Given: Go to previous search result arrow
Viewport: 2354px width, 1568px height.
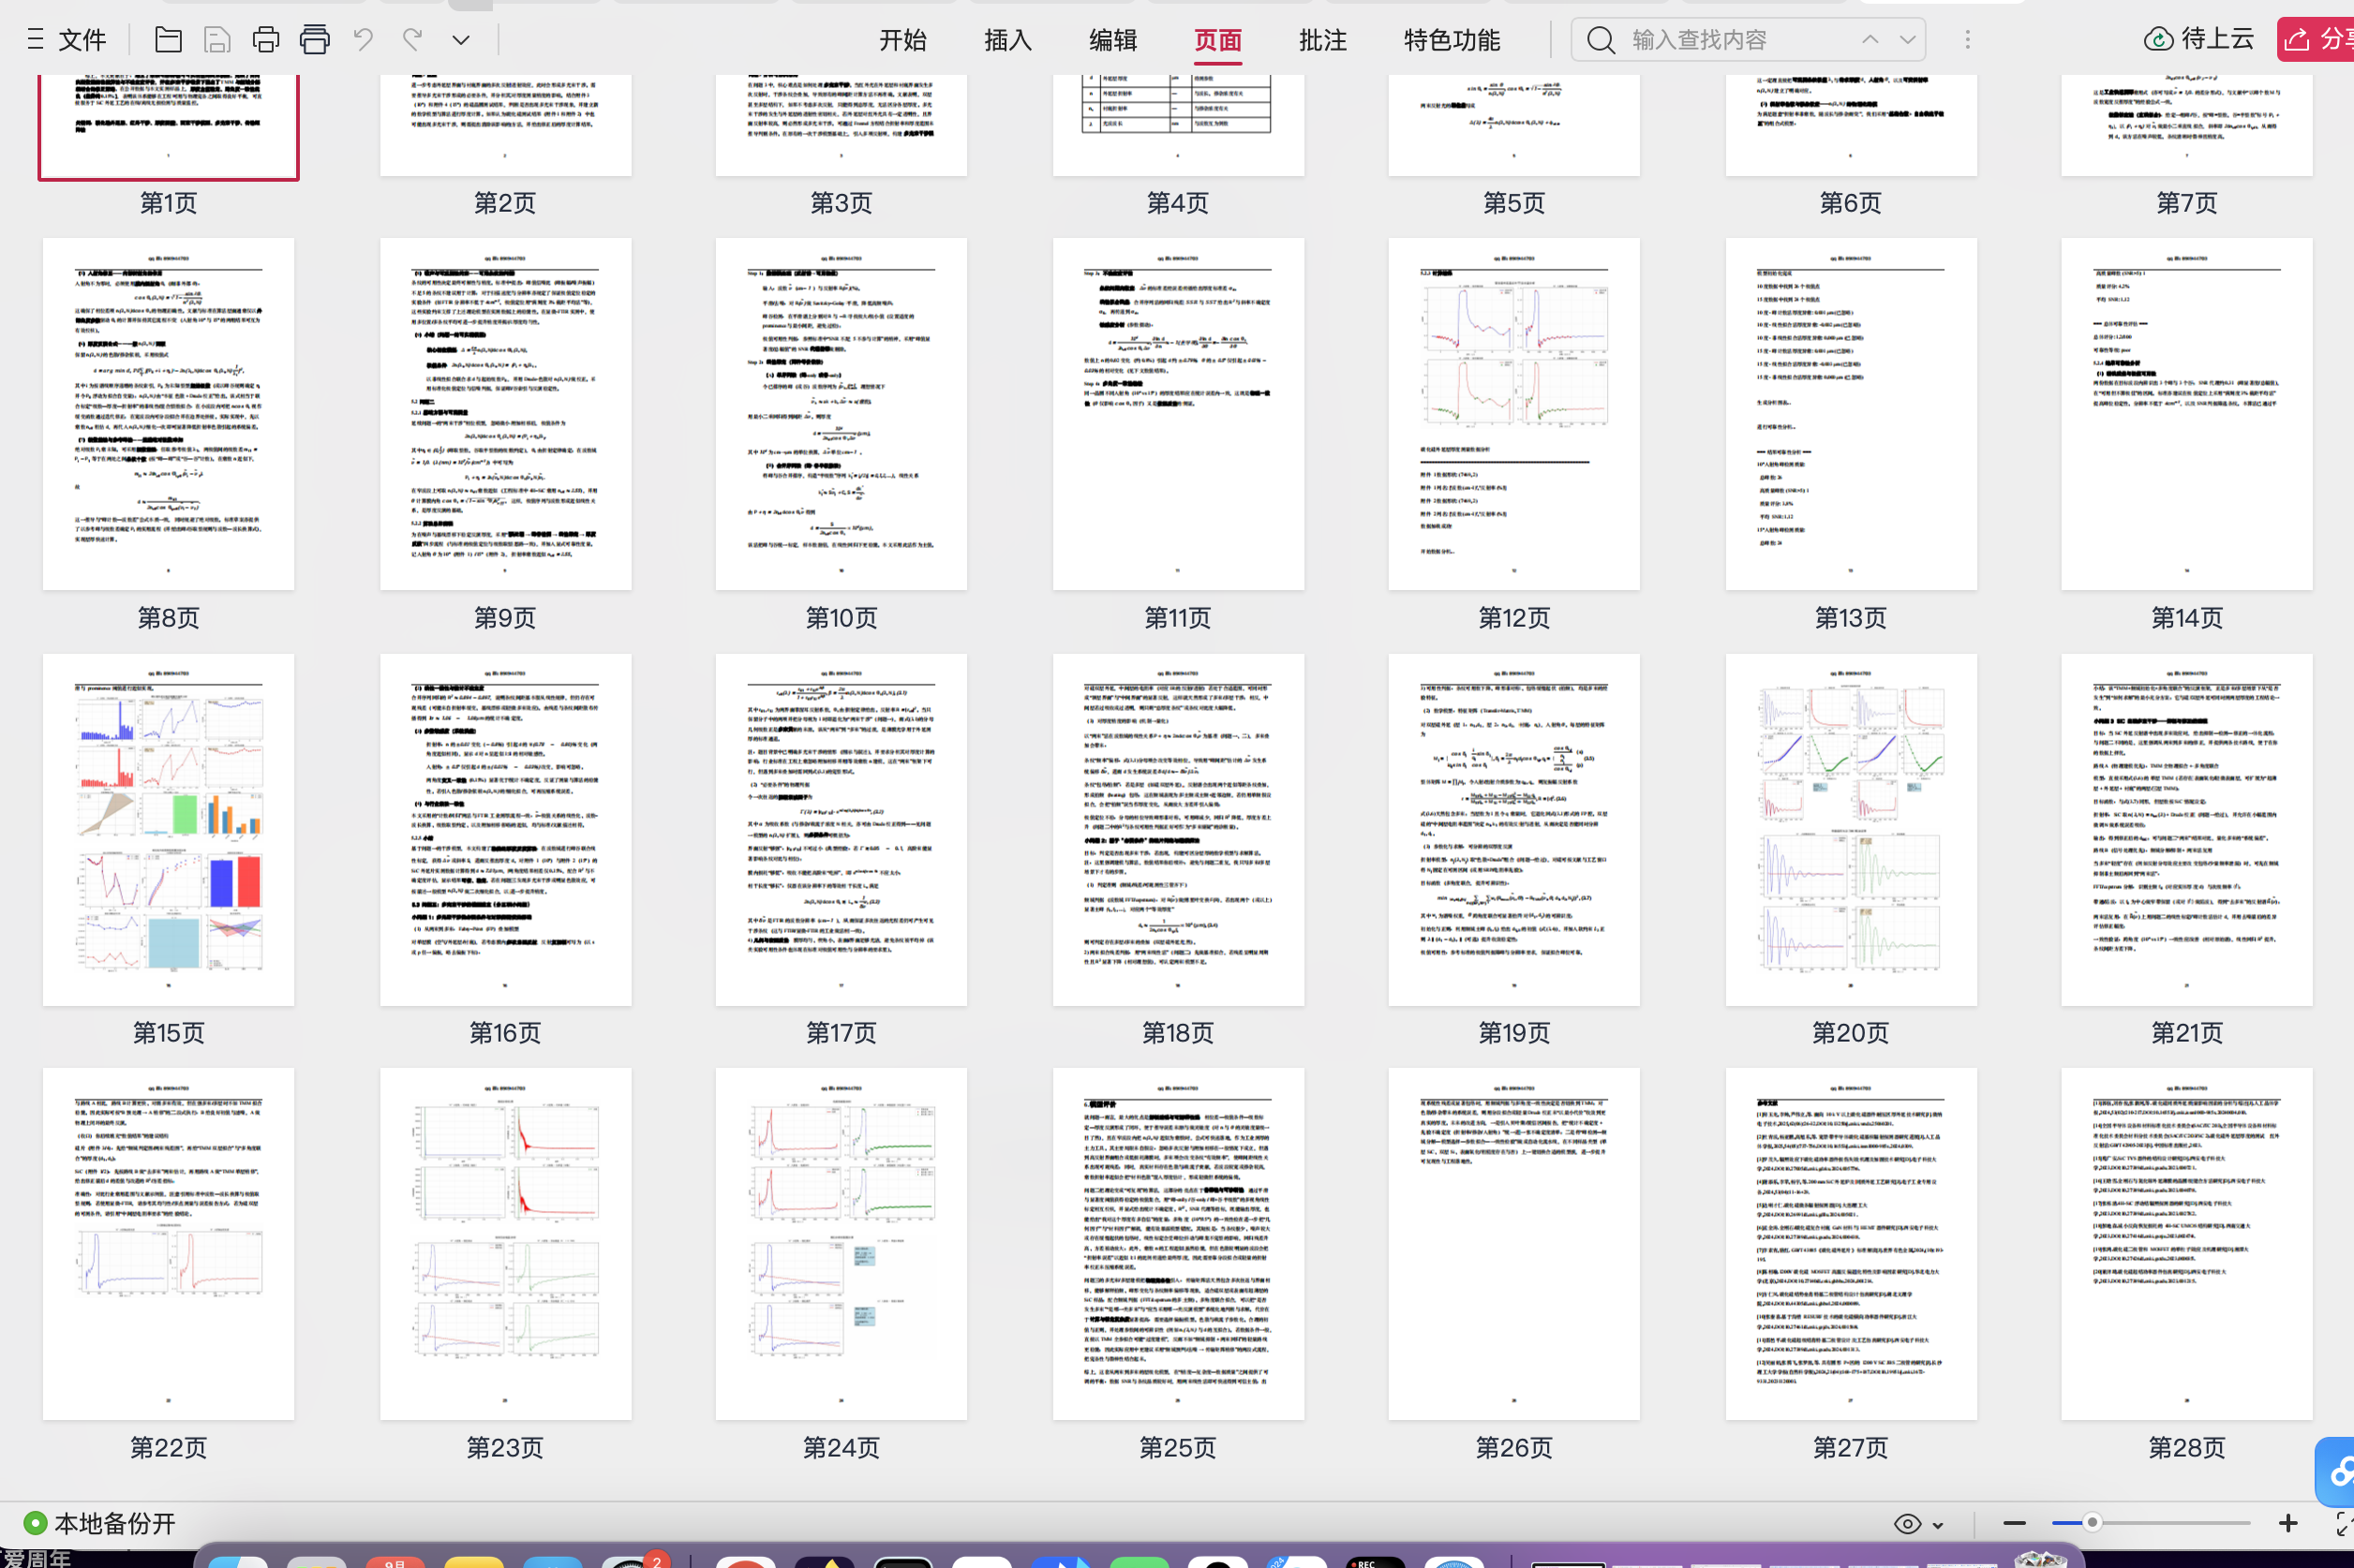Looking at the screenshot, I should (x=1870, y=40).
